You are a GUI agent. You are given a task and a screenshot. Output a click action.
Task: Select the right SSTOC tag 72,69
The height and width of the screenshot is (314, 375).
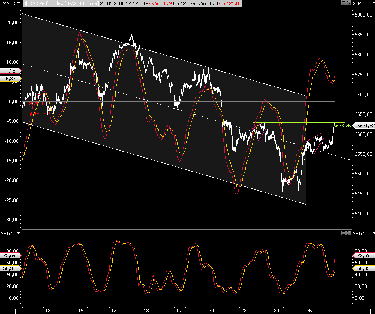click(364, 255)
